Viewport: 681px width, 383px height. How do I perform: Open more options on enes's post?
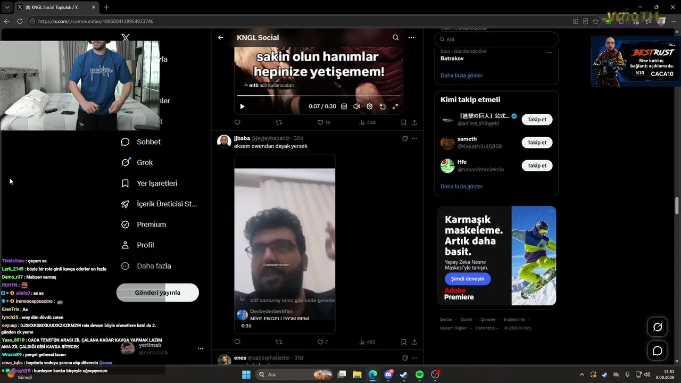click(x=414, y=358)
